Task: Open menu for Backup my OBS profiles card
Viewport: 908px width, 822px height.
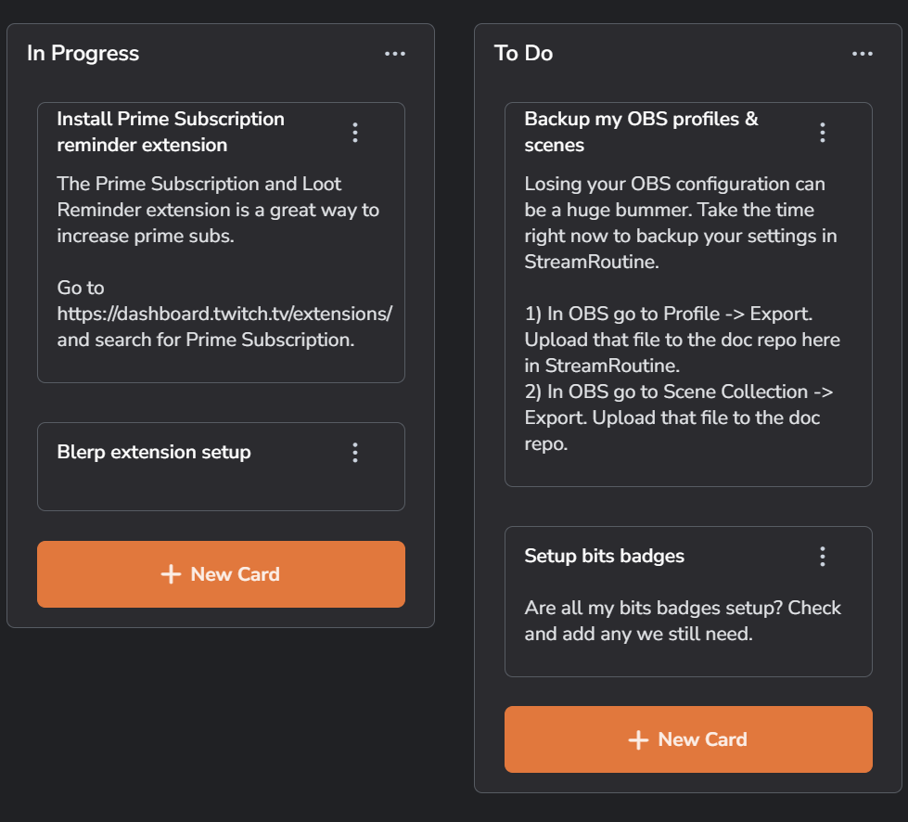Action: [823, 133]
